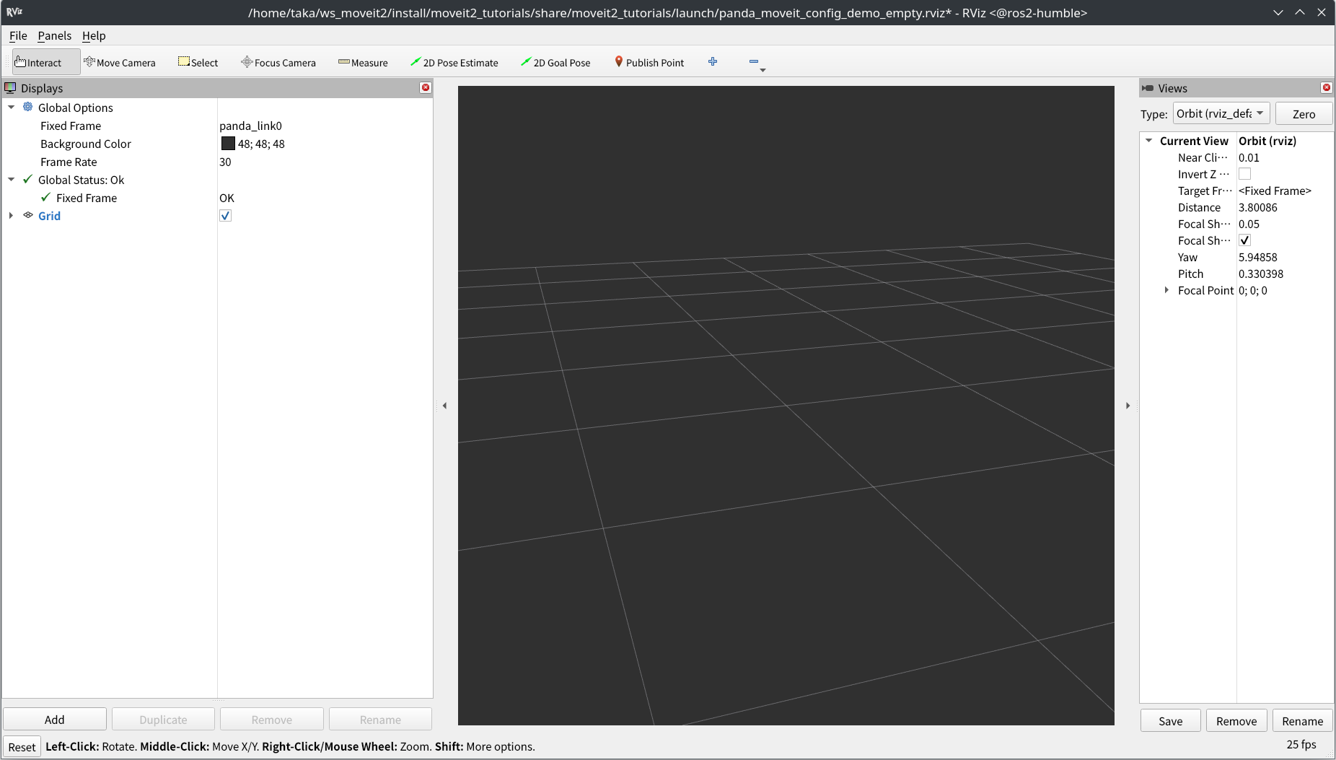
Task: Click the Distance value 3.80086
Action: pos(1257,207)
